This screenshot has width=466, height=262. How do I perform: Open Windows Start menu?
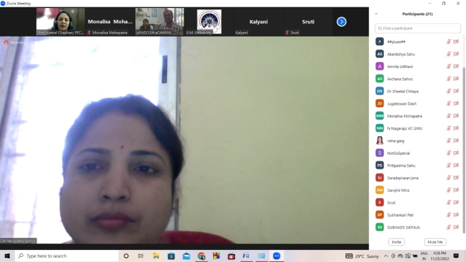tap(7, 256)
